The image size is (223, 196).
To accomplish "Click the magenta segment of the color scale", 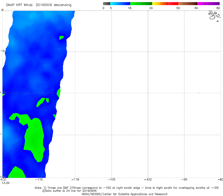I will pyautogui.click(x=209, y=4).
